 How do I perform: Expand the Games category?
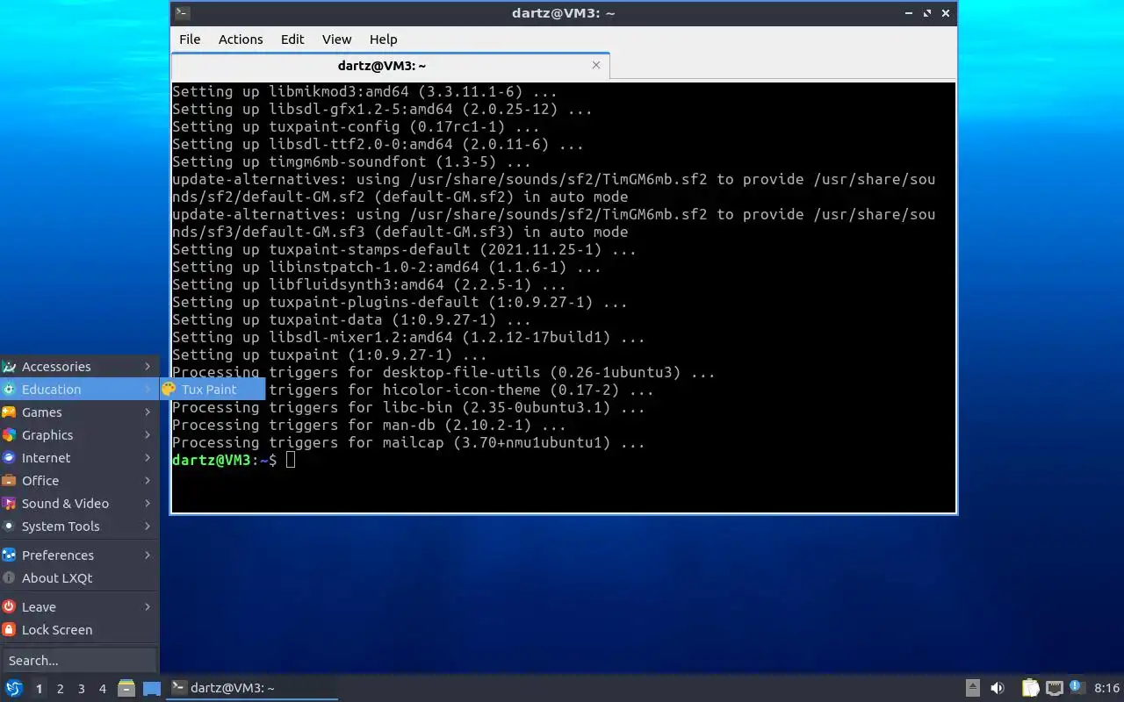tap(79, 412)
